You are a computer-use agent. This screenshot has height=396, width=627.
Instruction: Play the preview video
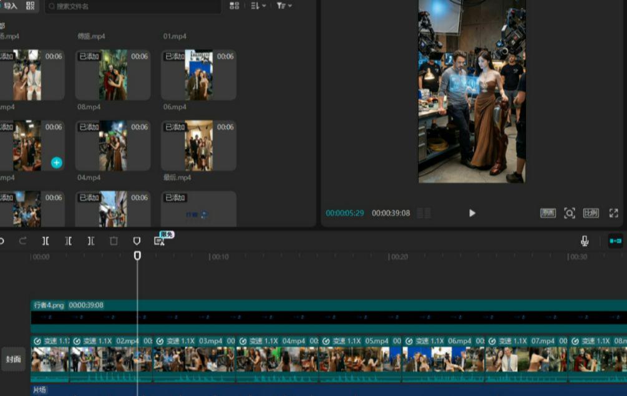pyautogui.click(x=472, y=213)
